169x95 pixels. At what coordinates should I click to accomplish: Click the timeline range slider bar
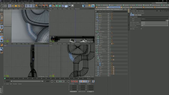point(27,81)
